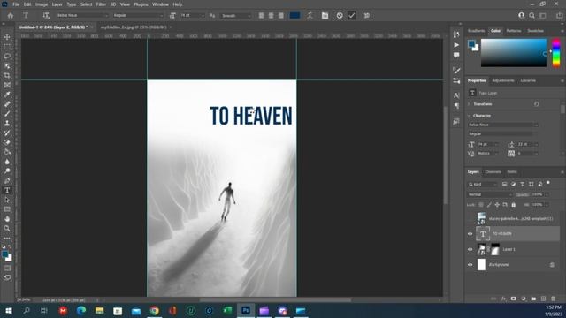This screenshot has width=566, height=318.
Task: Collapse the Character section
Action: click(470, 116)
